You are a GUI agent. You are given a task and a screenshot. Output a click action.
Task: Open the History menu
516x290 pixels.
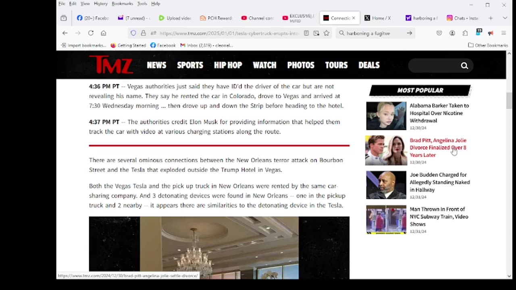[101, 4]
